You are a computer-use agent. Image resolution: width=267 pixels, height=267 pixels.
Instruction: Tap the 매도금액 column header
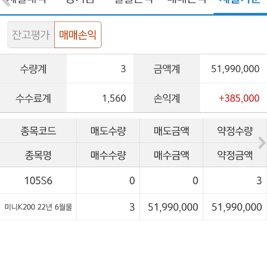171,131
